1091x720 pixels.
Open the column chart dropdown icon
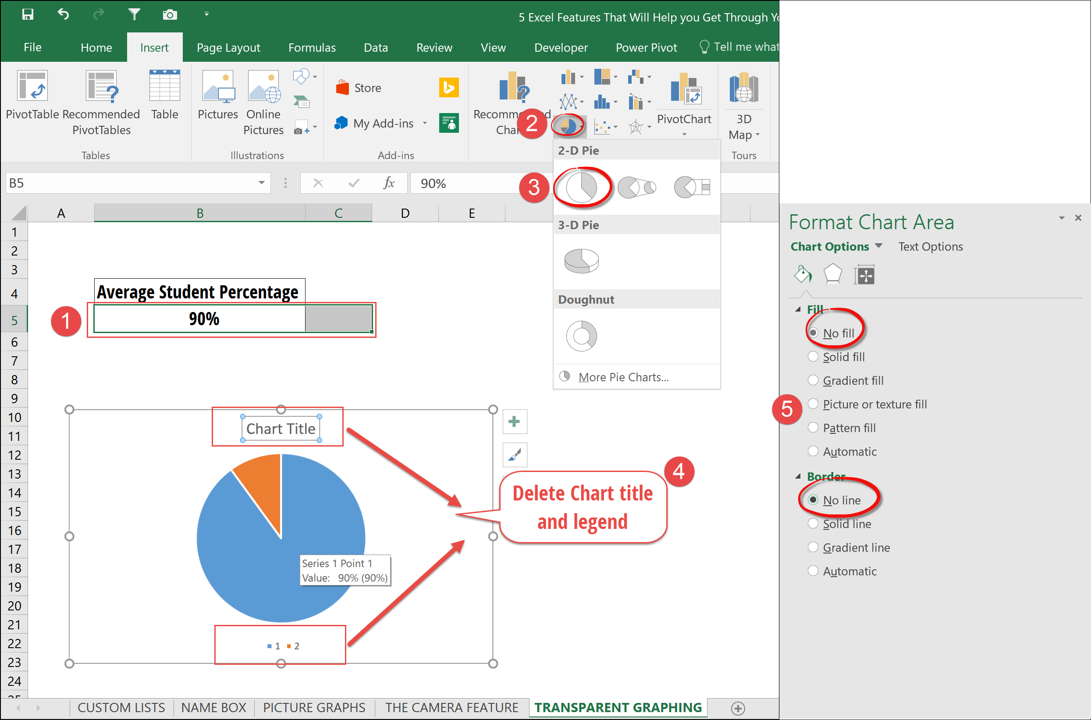pos(572,77)
